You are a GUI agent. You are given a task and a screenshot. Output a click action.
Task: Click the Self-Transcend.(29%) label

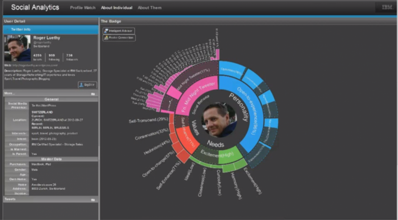148,120
